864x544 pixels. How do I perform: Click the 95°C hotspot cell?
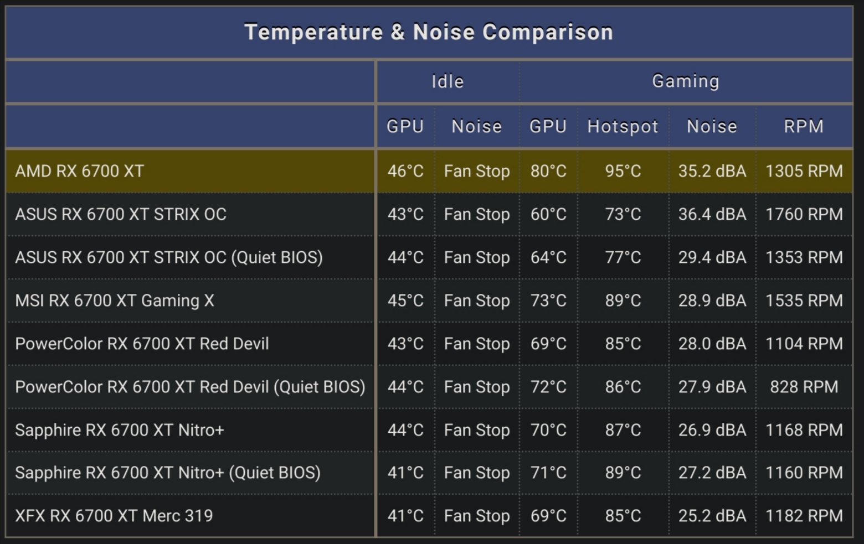coord(623,171)
